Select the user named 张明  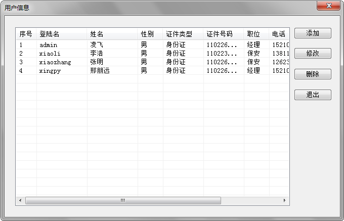pos(97,62)
